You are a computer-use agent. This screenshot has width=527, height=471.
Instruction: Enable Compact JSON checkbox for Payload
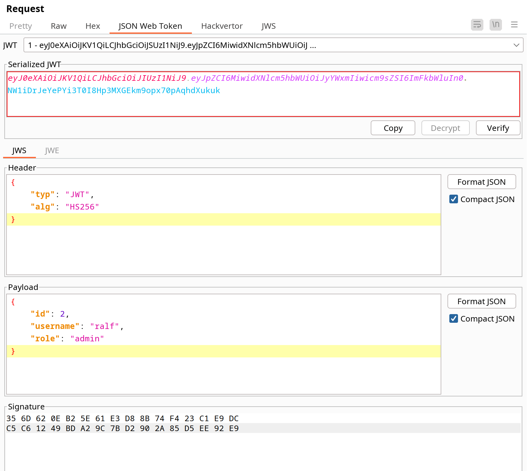pos(454,318)
